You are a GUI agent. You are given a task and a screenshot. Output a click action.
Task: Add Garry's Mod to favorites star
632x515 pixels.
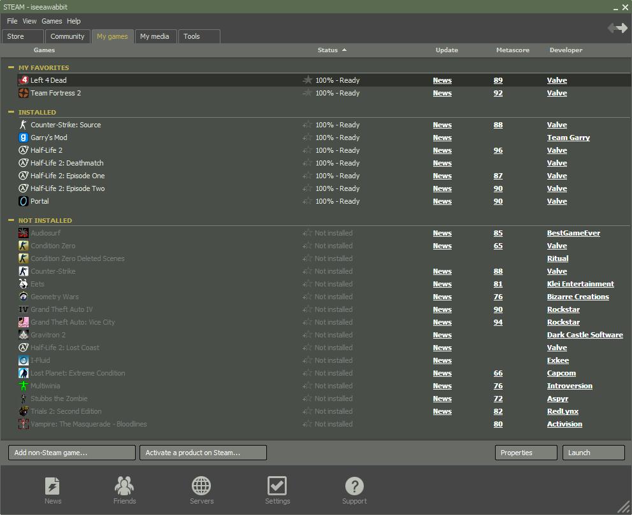tap(308, 138)
